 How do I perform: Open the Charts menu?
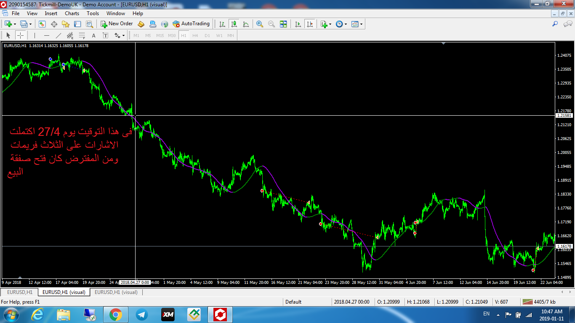click(x=72, y=13)
